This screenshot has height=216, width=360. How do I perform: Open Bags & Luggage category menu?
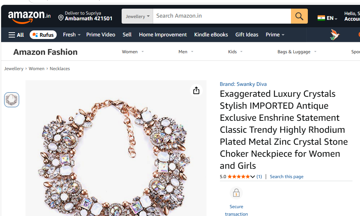[x=297, y=52]
